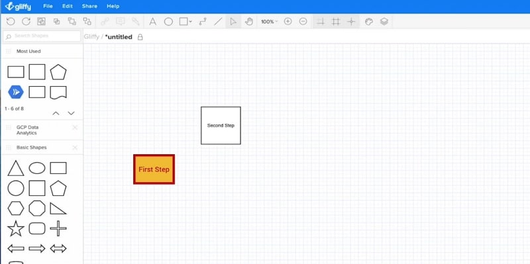Pick the cross shape in Basic Shapes
The image size is (530, 264).
(58, 228)
